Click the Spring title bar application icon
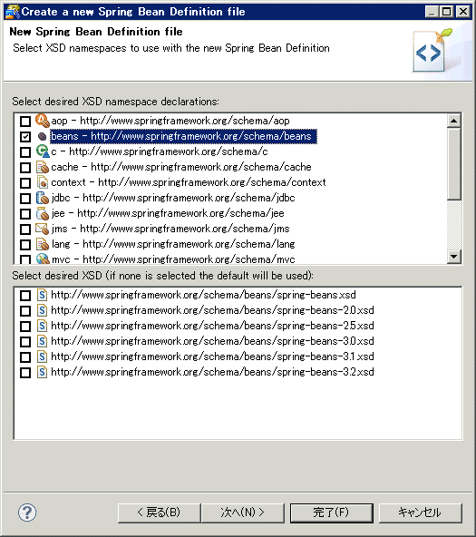This screenshot has width=476, height=537. pos(12,12)
